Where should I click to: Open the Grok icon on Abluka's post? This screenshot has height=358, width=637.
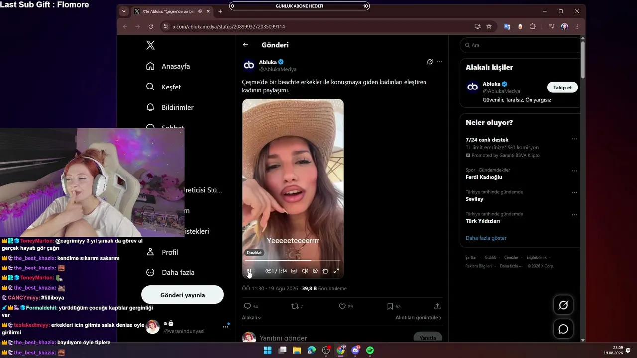tap(430, 62)
